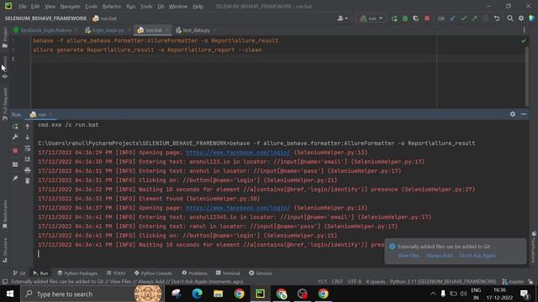Screen dimensions: 538x302
Task: Open Run panel settings gear
Action: click(513, 114)
